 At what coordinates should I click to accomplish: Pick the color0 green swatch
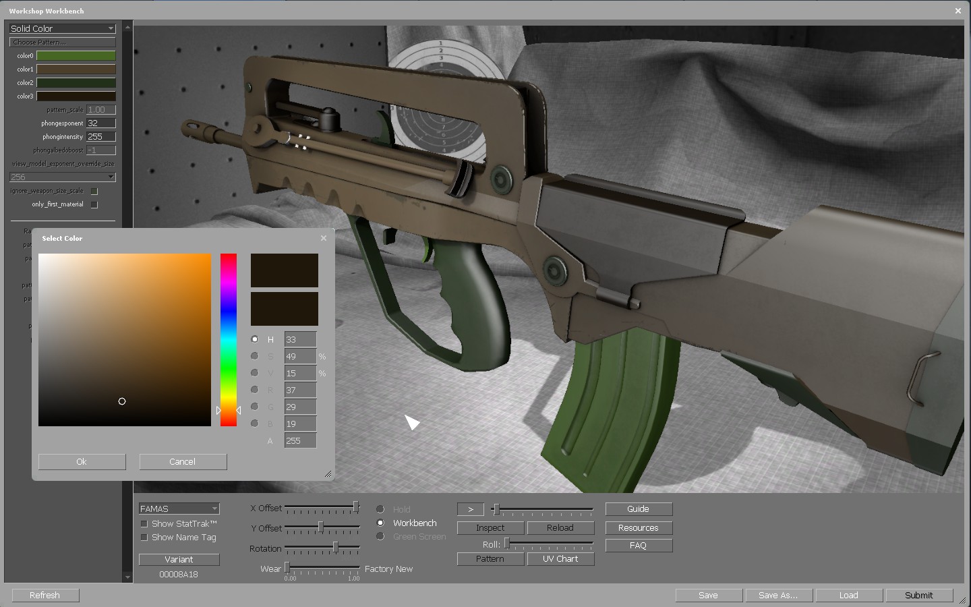(x=76, y=55)
